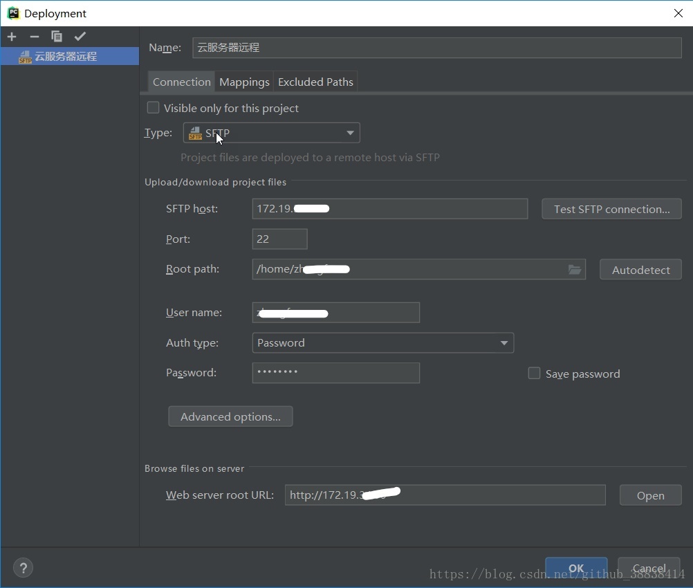Click the Autodetect button
This screenshot has height=588, width=693.
[x=640, y=270]
